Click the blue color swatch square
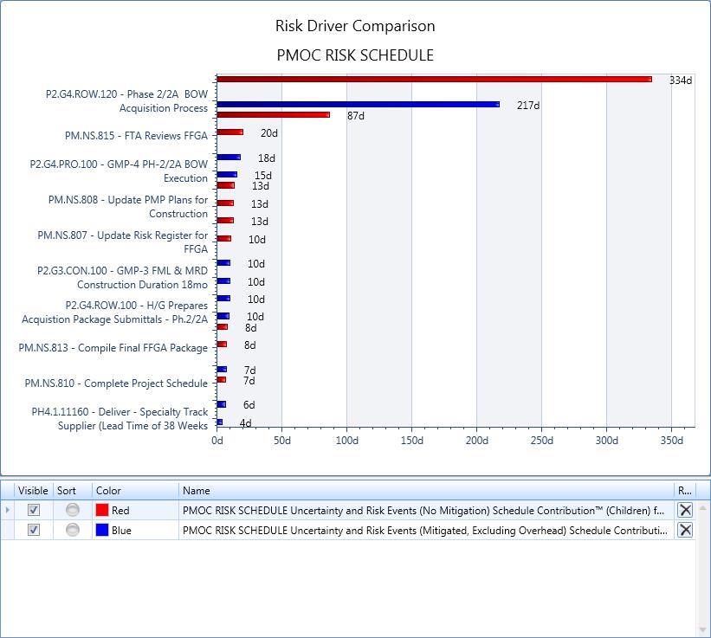 [x=102, y=531]
